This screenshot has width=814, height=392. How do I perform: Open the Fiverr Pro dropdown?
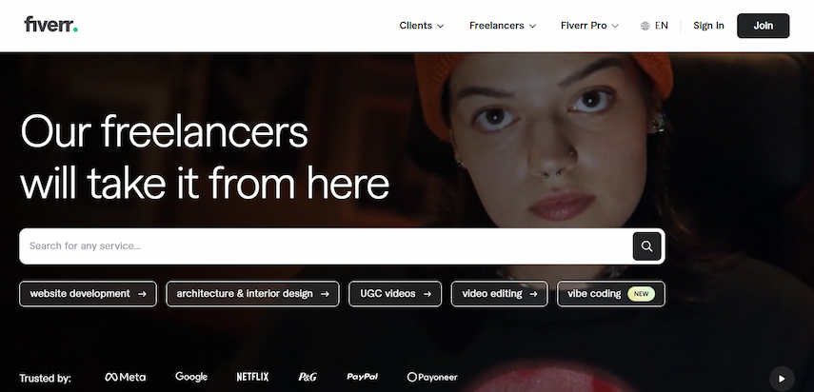(x=589, y=26)
